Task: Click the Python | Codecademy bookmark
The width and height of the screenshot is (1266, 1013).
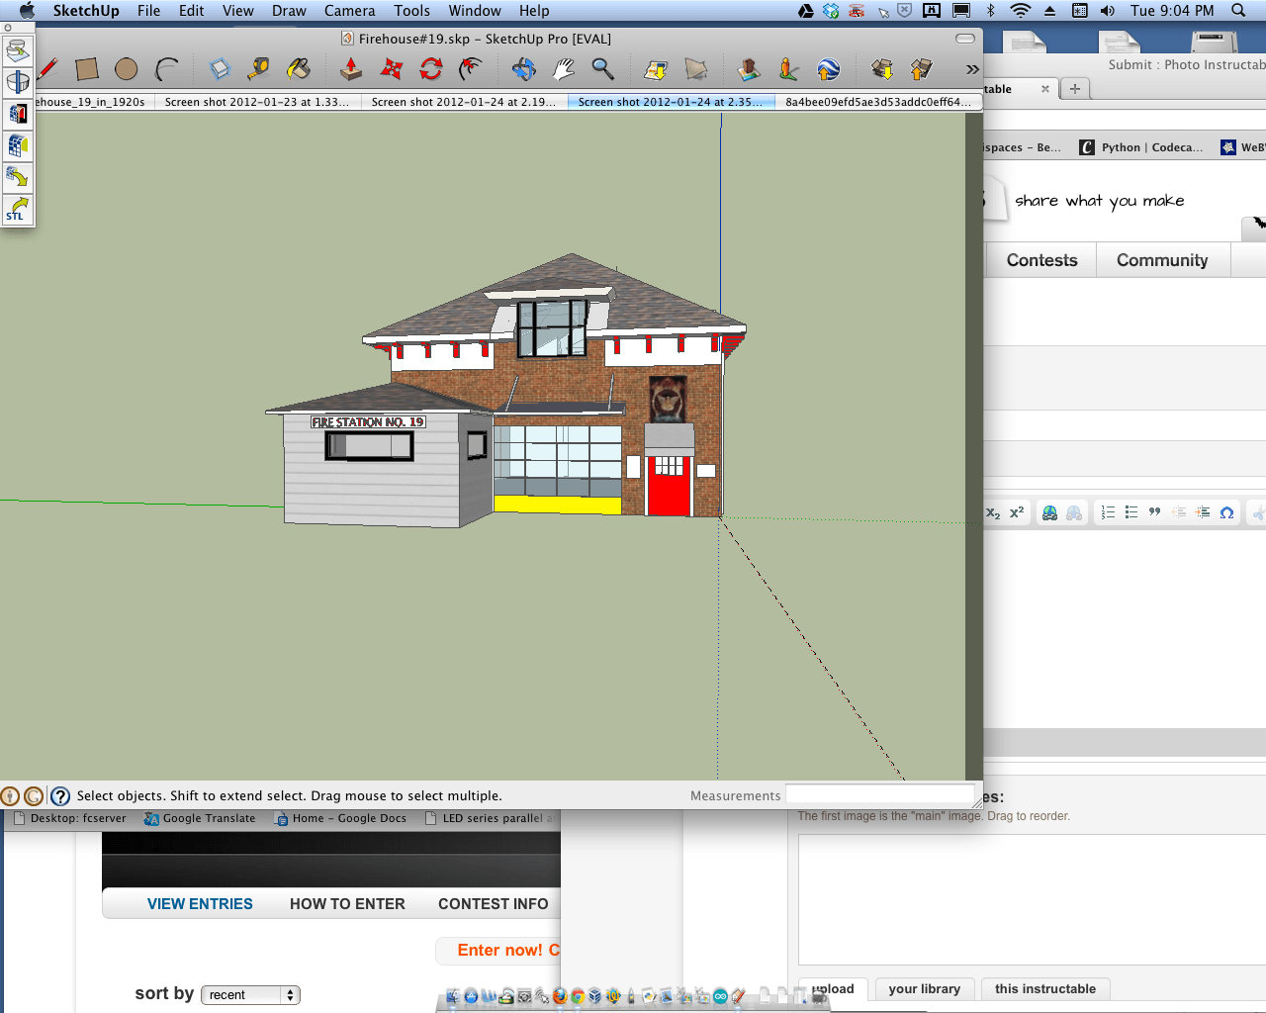Action: pyautogui.click(x=1141, y=147)
